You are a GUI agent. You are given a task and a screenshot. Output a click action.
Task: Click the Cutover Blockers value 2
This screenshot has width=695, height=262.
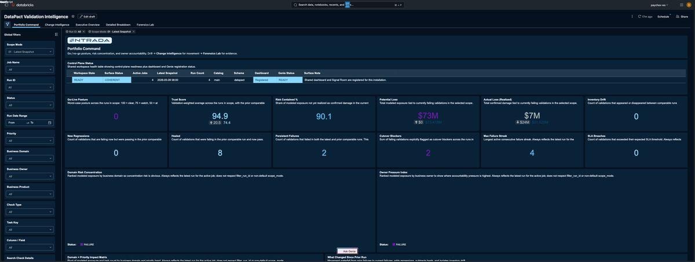pyautogui.click(x=428, y=153)
